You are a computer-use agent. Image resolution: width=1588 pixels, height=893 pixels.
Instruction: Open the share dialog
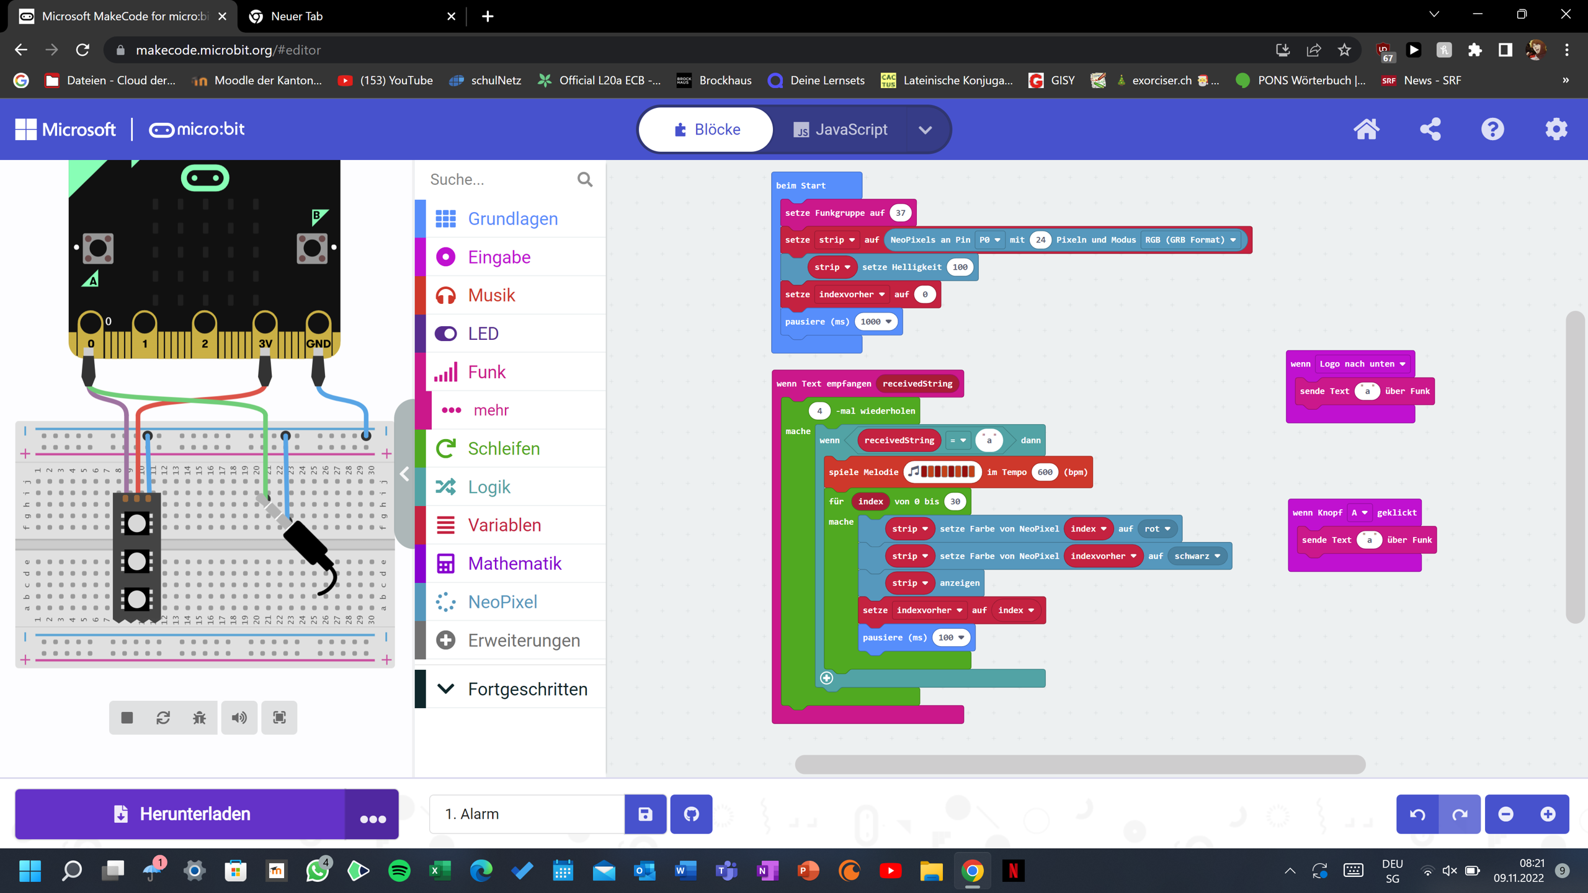pyautogui.click(x=1430, y=129)
